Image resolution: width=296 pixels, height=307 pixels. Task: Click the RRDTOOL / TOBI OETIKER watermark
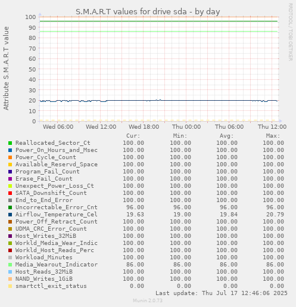click(x=290, y=32)
